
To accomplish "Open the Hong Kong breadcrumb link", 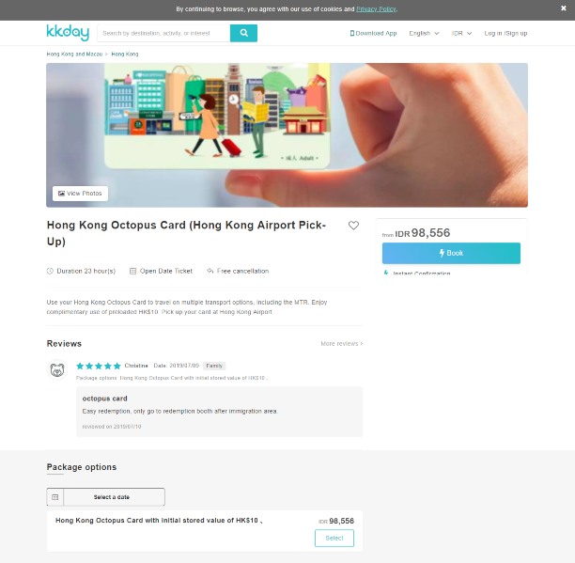I will coord(125,54).
